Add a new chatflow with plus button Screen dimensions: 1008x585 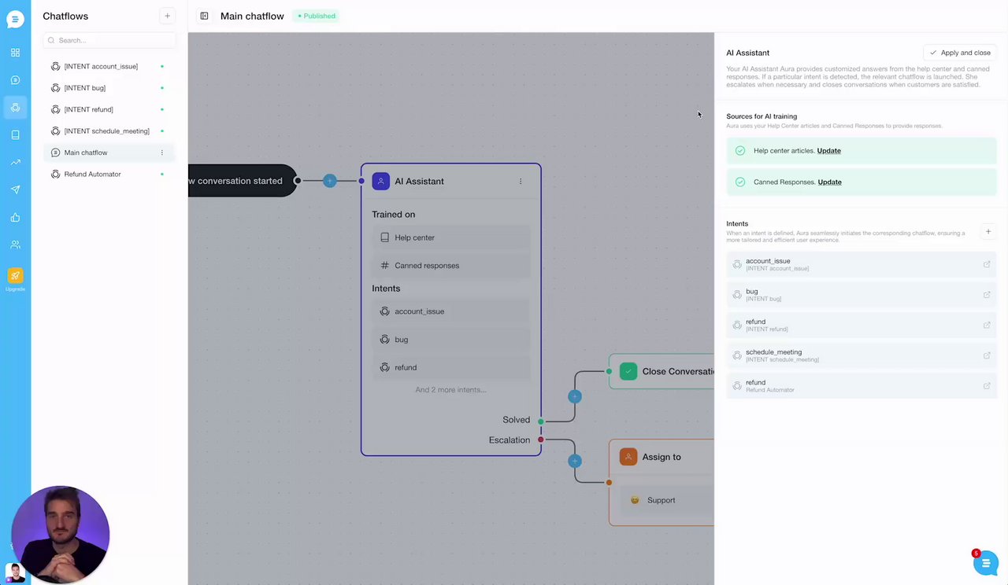[167, 16]
